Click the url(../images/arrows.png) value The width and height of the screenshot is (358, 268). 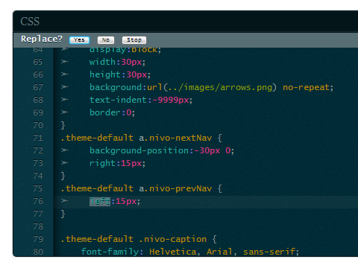click(x=212, y=87)
